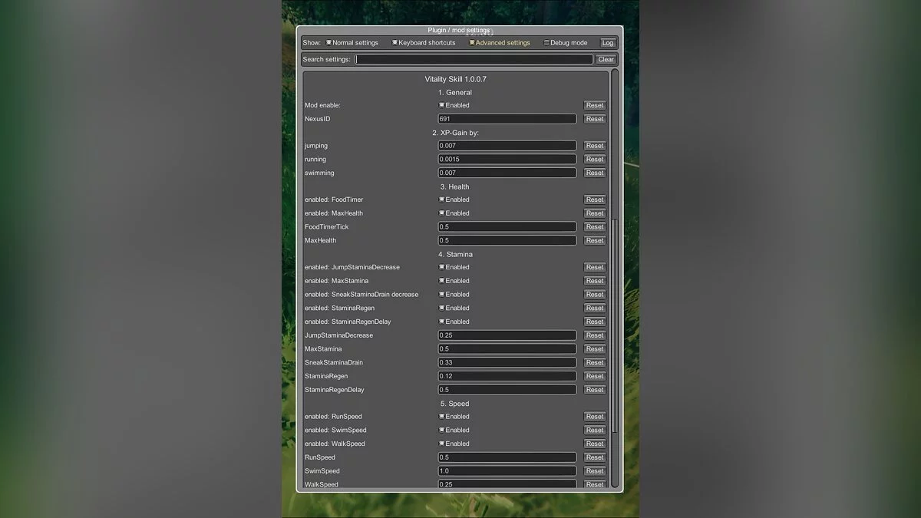Enable the Debug mode checkbox
This screenshot has width=921, height=518.
(x=546, y=43)
